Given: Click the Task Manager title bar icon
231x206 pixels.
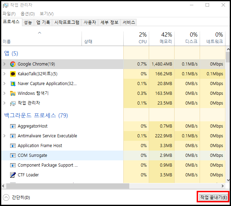Looking at the screenshot, I should click(6, 5).
